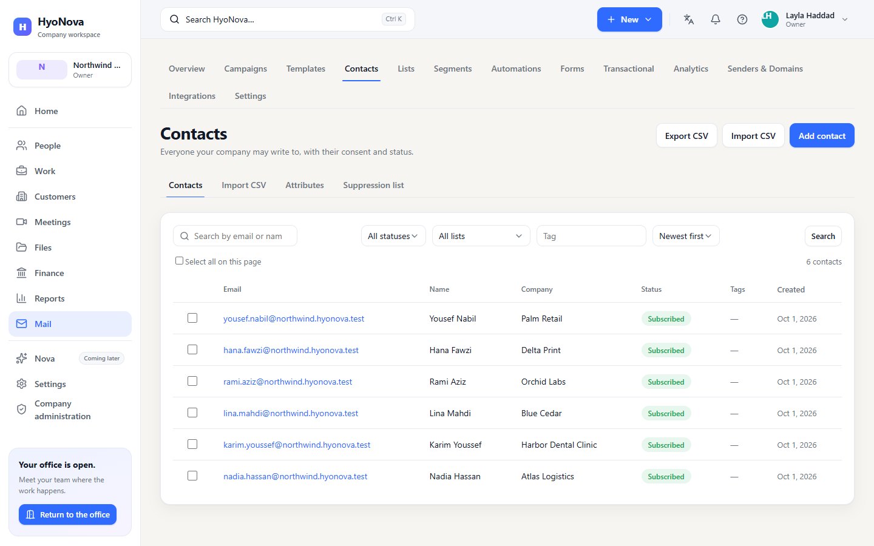Tick the checkbox for Nadia Hassan
This screenshot has height=546, width=874.
click(192, 476)
